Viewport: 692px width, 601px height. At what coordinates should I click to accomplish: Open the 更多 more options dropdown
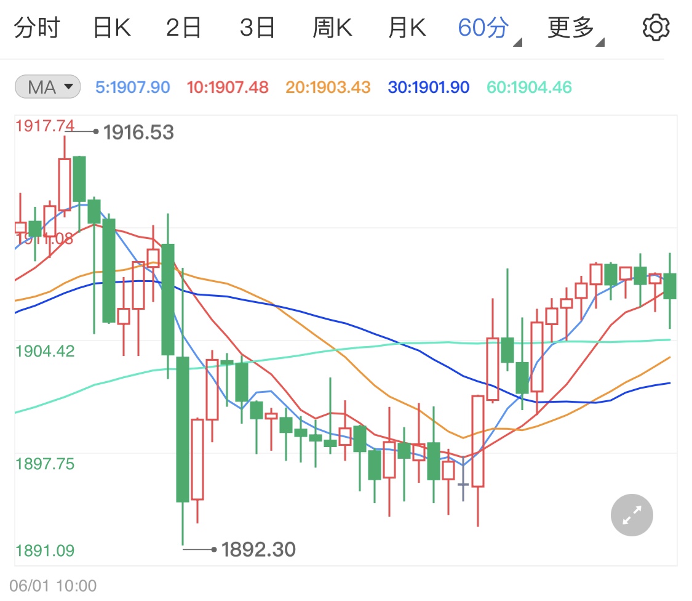[576, 29]
